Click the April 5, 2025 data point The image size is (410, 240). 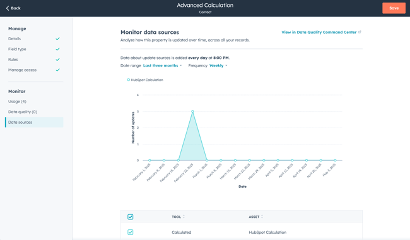coord(278,160)
